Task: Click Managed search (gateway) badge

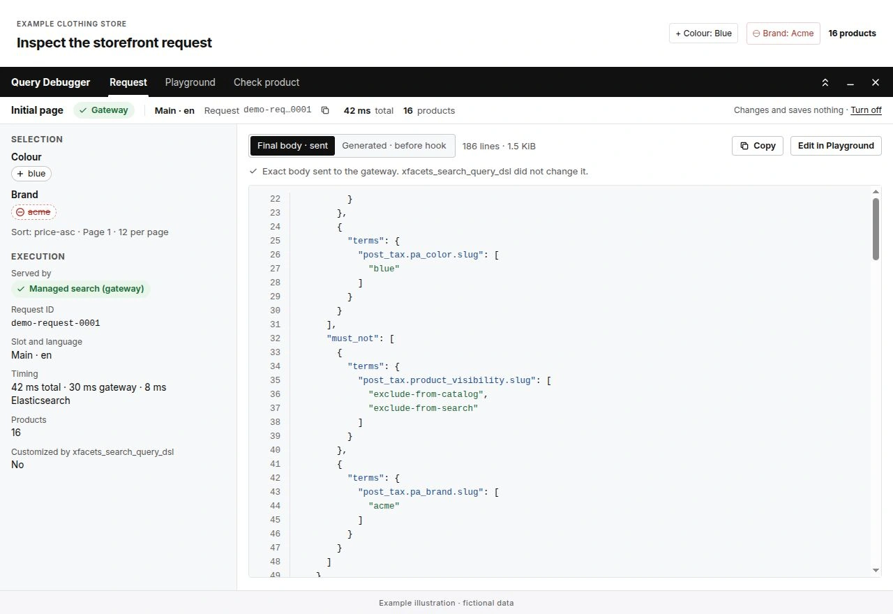Action: click(x=80, y=289)
